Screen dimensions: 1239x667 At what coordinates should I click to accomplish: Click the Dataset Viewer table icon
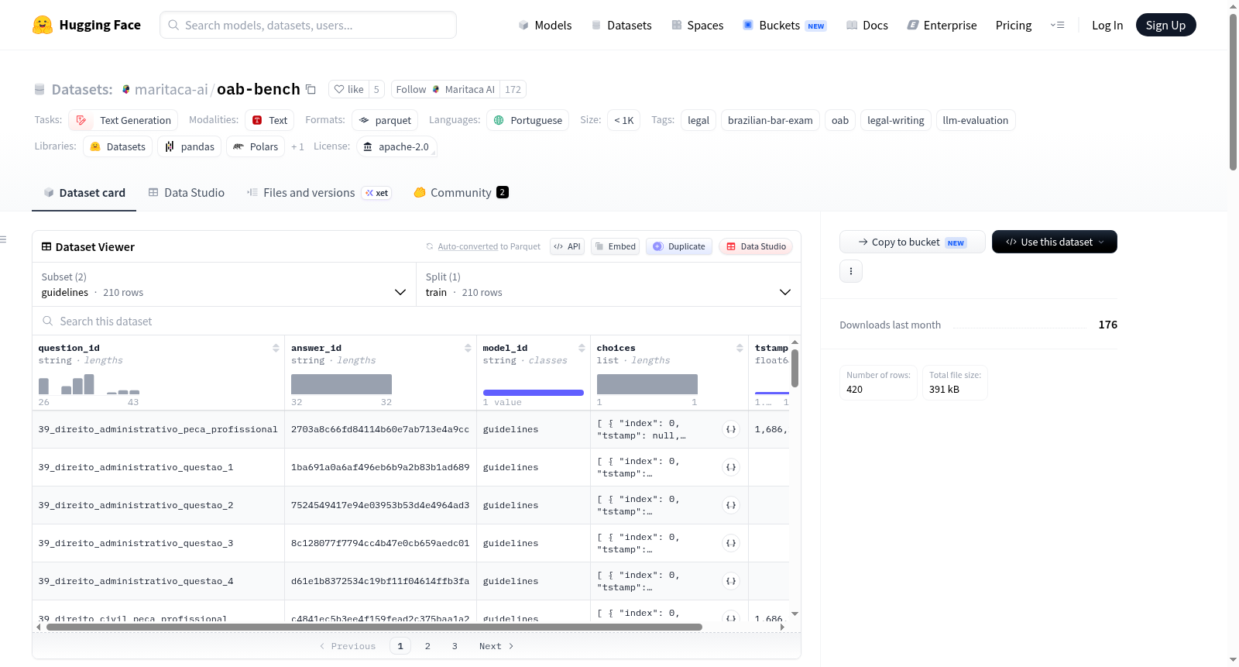pyautogui.click(x=46, y=246)
